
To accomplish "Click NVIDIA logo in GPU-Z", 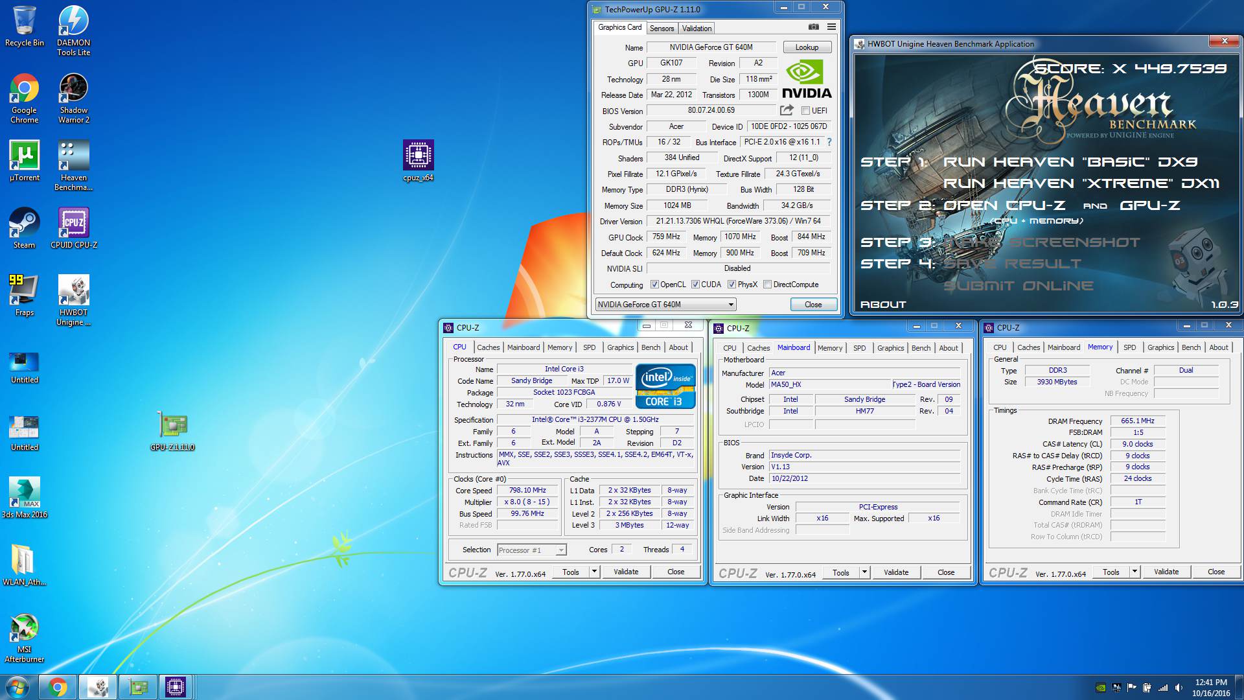I will 807,80.
